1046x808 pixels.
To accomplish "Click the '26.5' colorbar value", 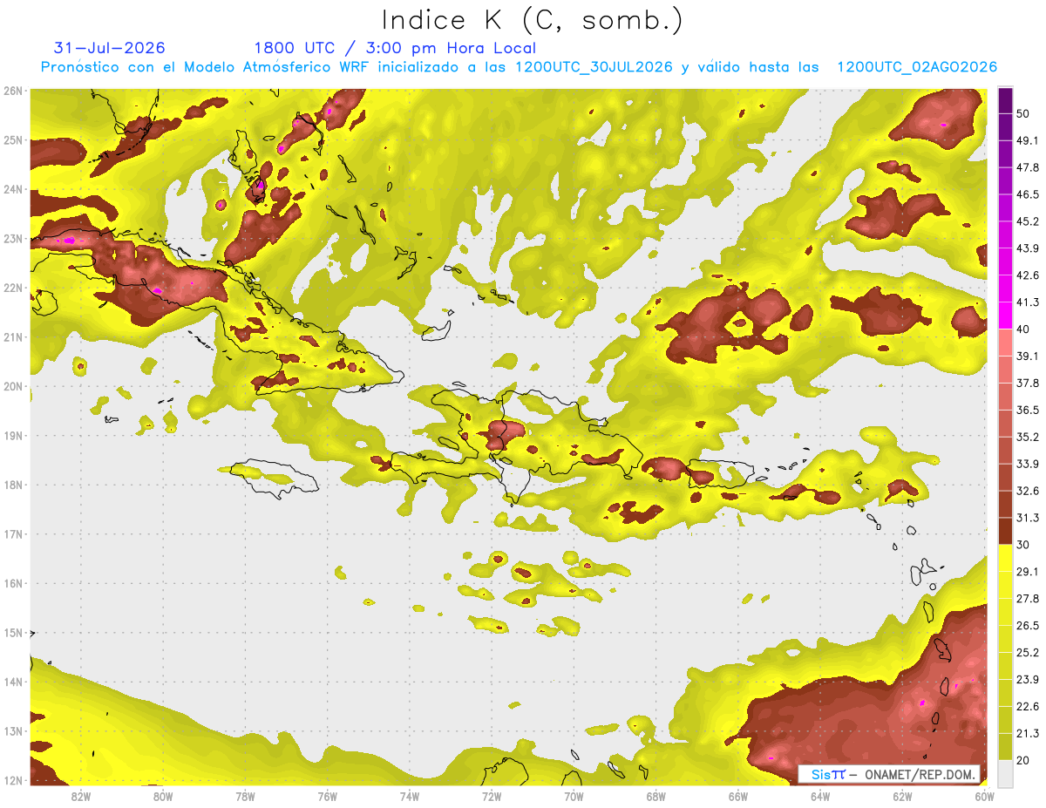I will (1028, 625).
